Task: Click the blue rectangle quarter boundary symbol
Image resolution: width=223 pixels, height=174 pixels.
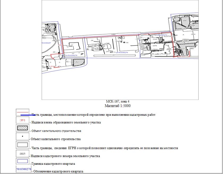Action: [x=23, y=161]
